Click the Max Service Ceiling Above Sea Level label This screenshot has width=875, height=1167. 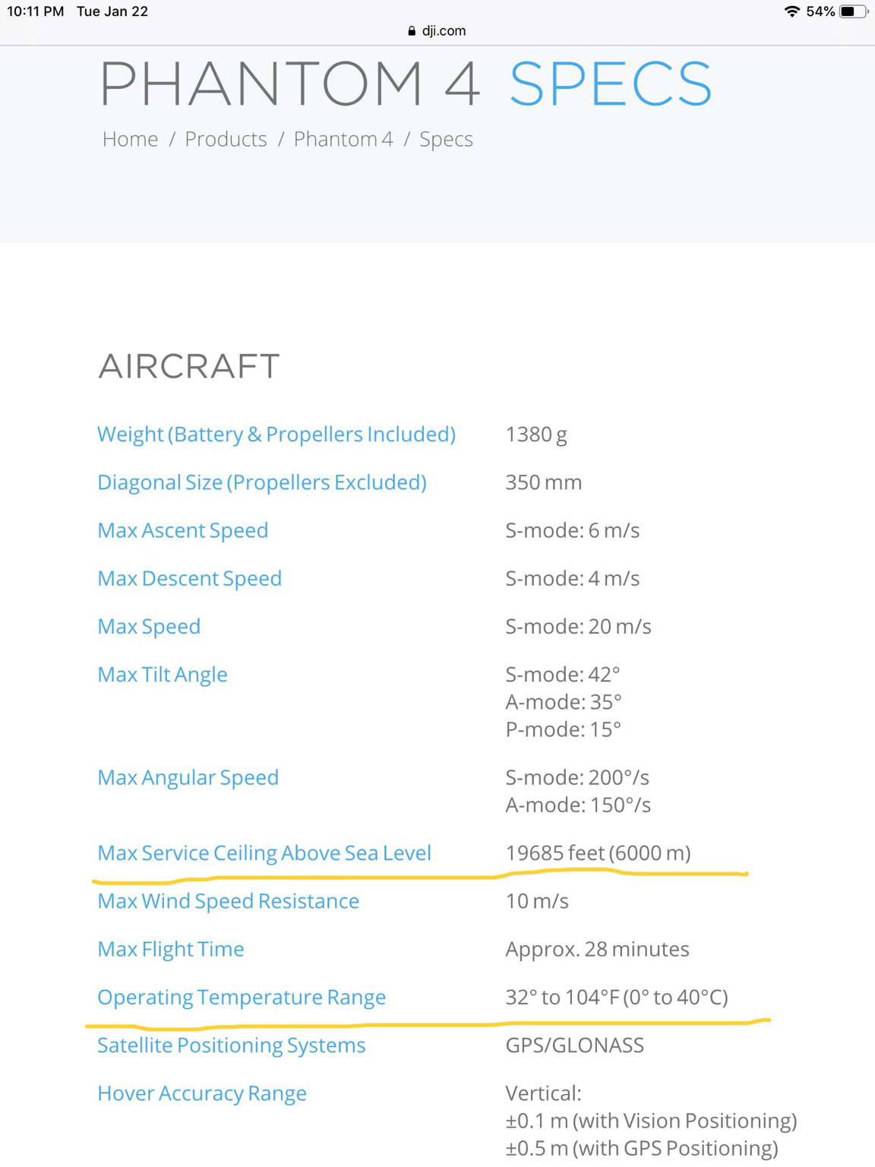coord(264,853)
